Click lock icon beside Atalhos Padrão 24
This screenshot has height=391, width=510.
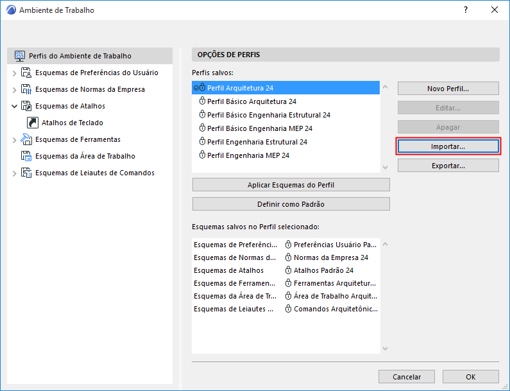(288, 270)
